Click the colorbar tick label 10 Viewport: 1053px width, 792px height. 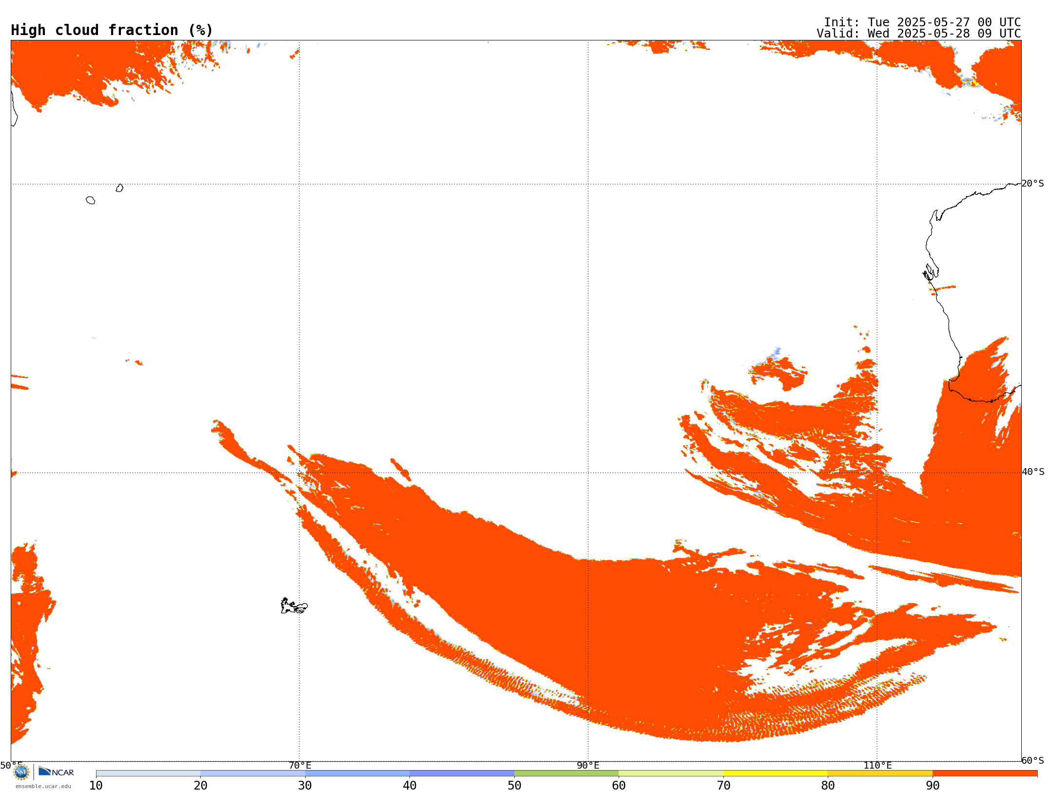point(96,786)
